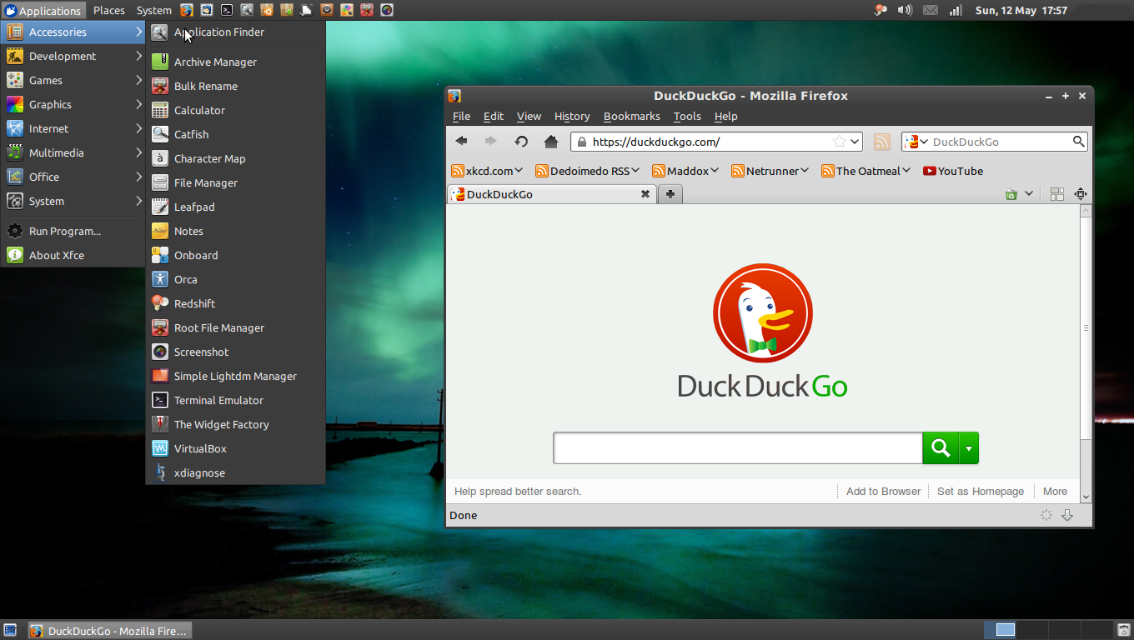The image size is (1134, 640).
Task: Open URL bar history dropdown arrow
Action: pos(855,142)
